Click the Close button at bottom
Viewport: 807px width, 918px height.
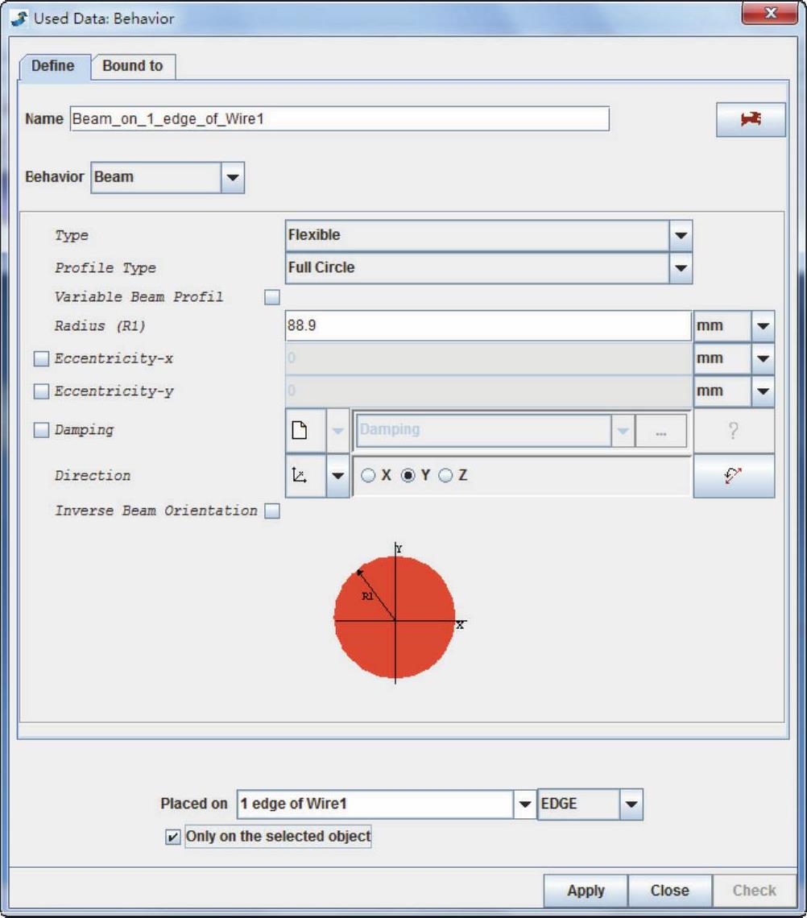pos(669,891)
